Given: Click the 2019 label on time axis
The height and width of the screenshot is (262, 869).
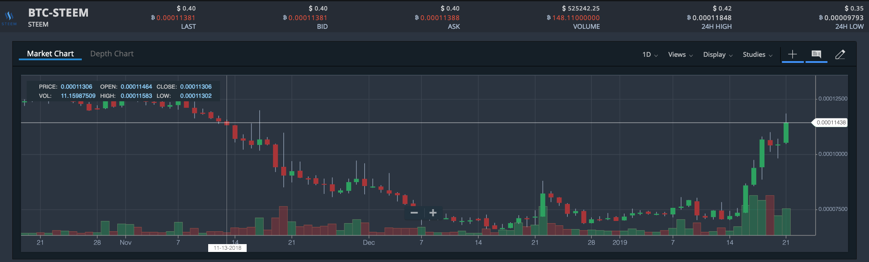Looking at the screenshot, I should click(x=620, y=242).
